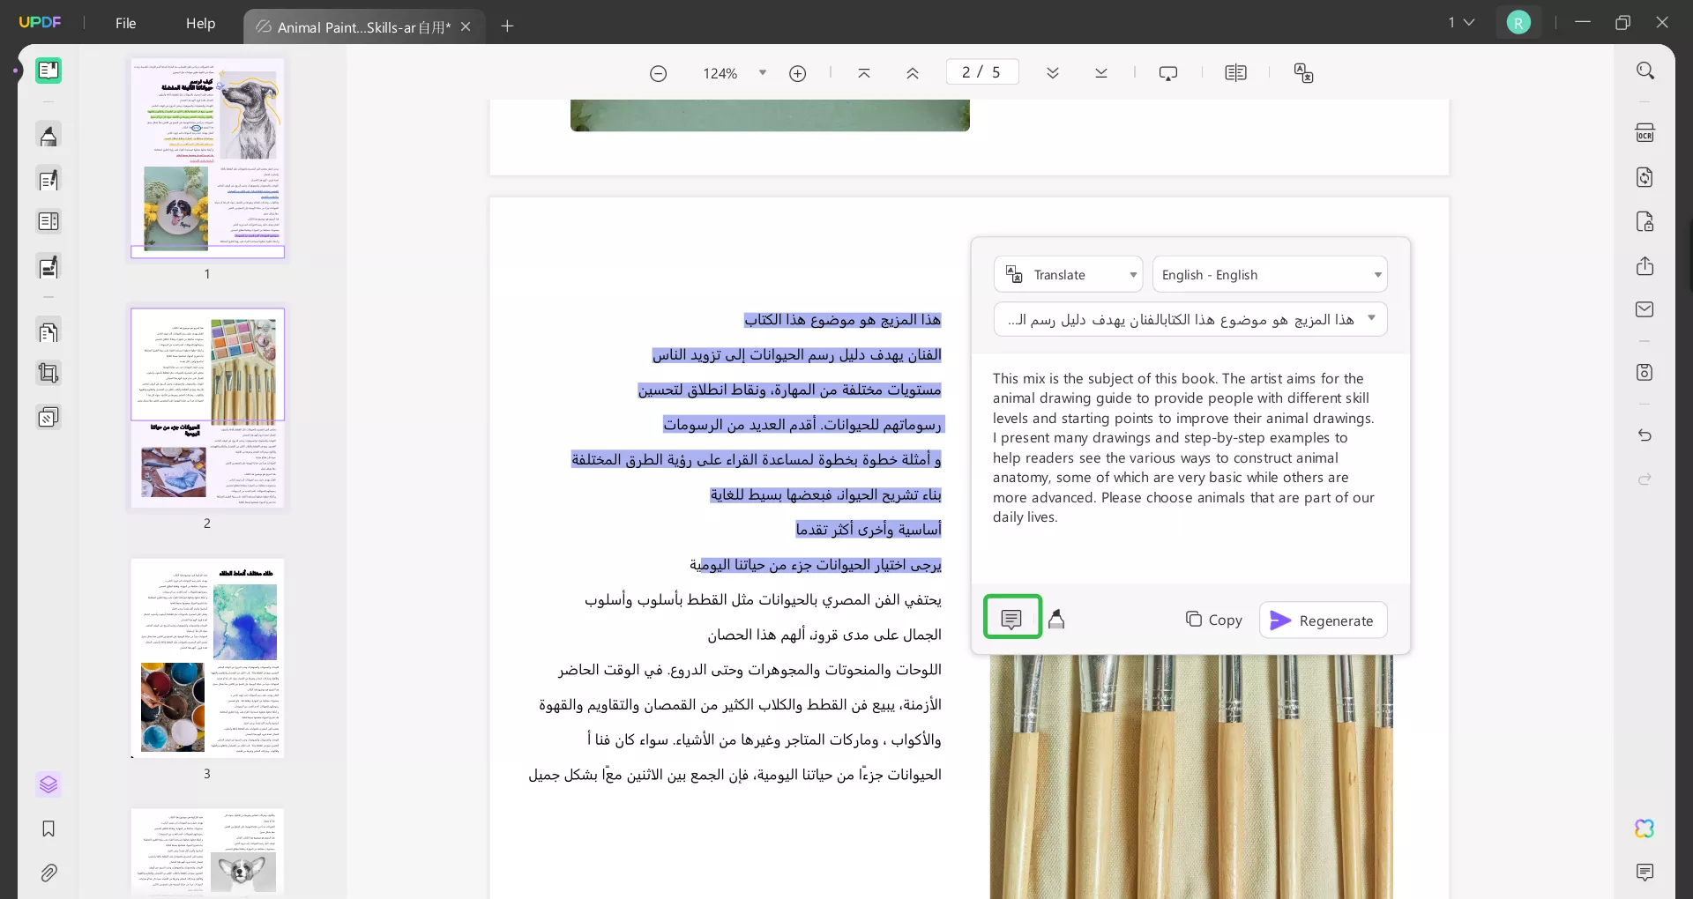Launch the UPDF AI assistant
The width and height of the screenshot is (1693, 899).
pos(1644,828)
